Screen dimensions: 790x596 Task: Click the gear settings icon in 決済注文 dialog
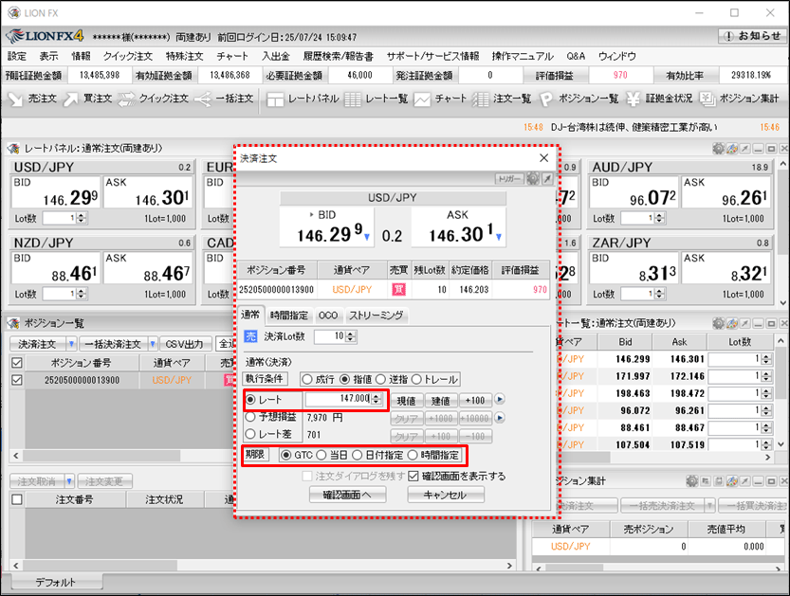tap(532, 178)
